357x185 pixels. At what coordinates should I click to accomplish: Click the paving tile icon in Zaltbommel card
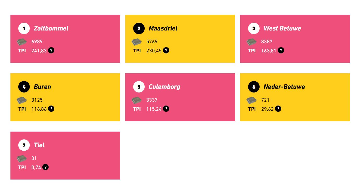[x=22, y=42]
